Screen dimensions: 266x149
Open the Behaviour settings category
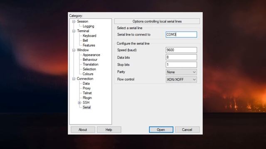pos(90,60)
